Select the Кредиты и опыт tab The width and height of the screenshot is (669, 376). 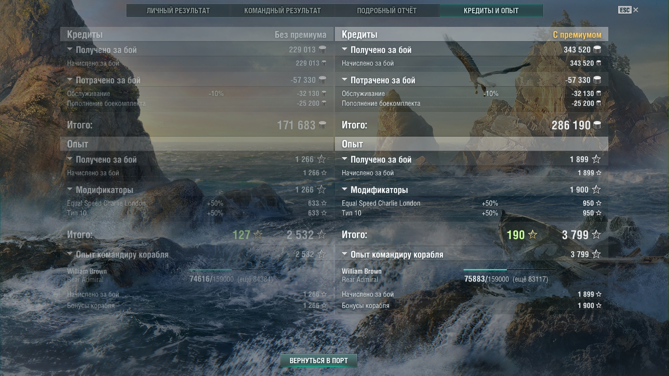491,11
